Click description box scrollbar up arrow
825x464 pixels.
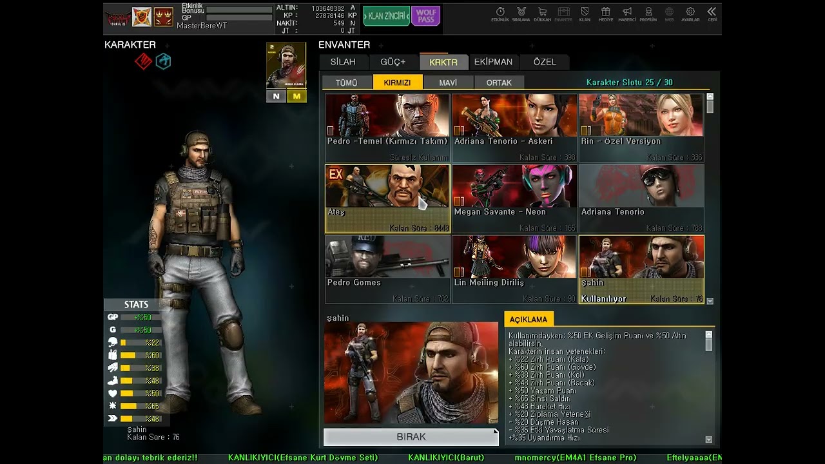coord(709,334)
